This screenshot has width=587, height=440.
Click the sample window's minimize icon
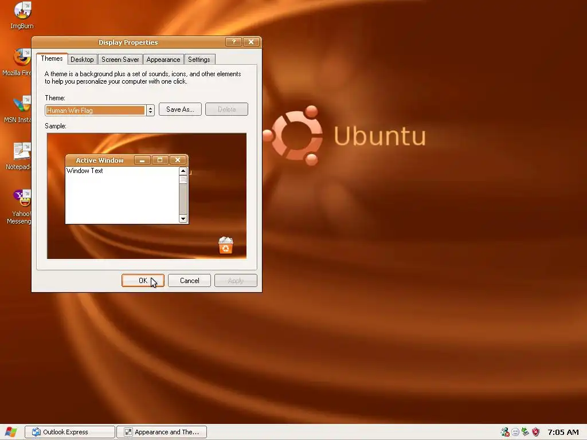[142, 160]
